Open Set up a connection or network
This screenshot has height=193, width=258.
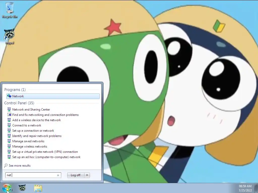33,130
